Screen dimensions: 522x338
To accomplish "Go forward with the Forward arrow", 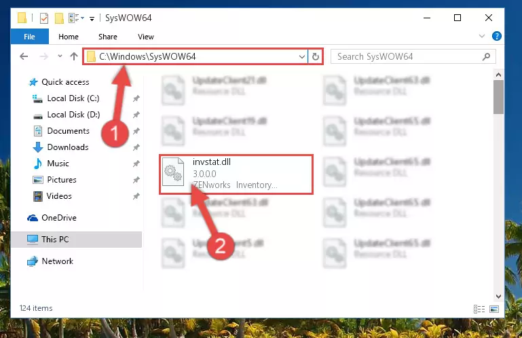I will click(43, 56).
